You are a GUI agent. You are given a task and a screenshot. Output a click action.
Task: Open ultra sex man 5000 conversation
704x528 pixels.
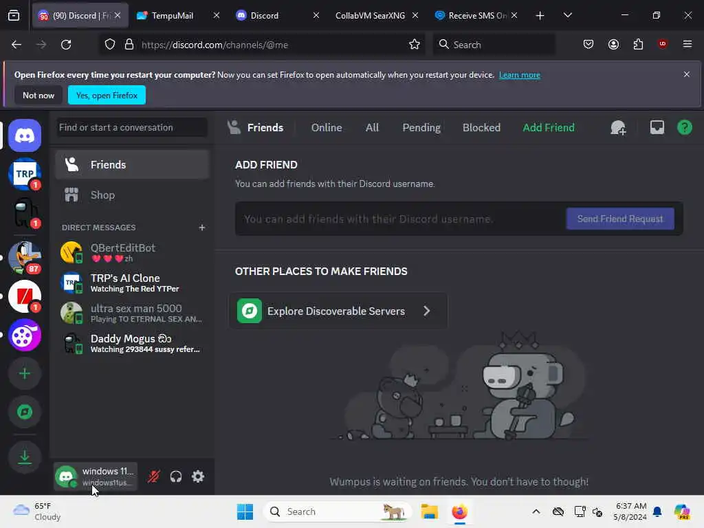pyautogui.click(x=133, y=313)
